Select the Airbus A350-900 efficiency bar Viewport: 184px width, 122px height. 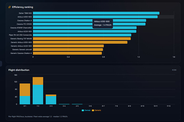tap(95, 17)
